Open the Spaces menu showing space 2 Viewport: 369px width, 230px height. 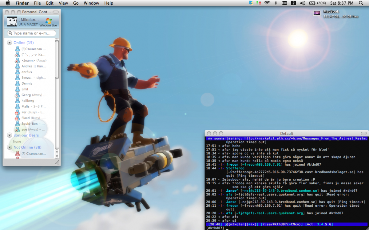tap(294, 3)
